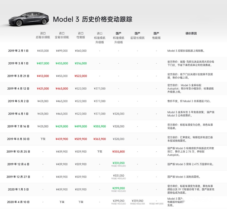The image size is (227, 214).
Task: Select the price '¥433,000'
Action: tap(43, 51)
